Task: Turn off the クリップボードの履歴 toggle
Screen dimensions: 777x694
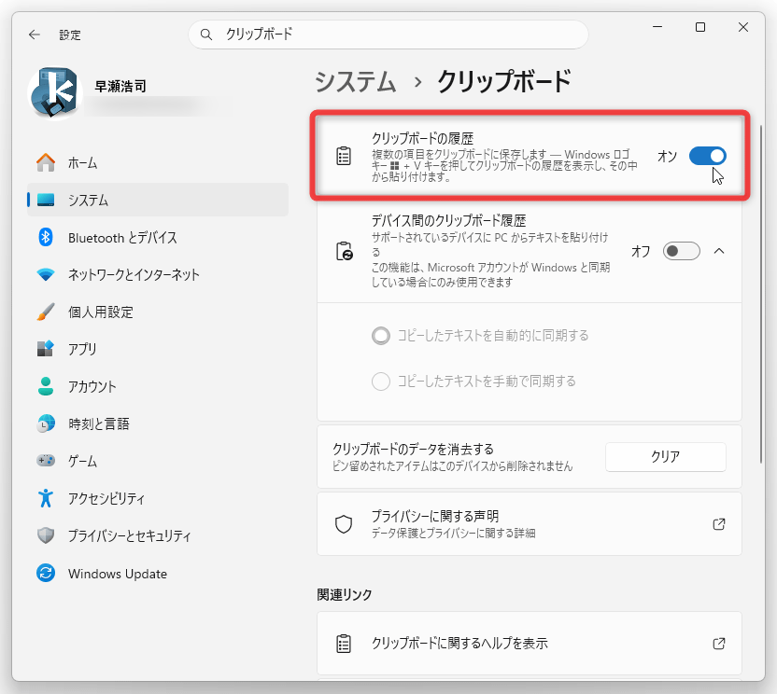Action: click(708, 156)
